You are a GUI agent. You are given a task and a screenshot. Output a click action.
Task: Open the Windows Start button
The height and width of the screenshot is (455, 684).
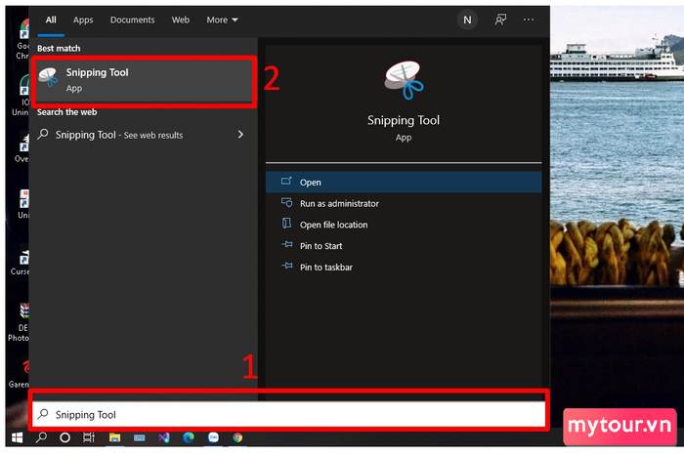(17, 437)
